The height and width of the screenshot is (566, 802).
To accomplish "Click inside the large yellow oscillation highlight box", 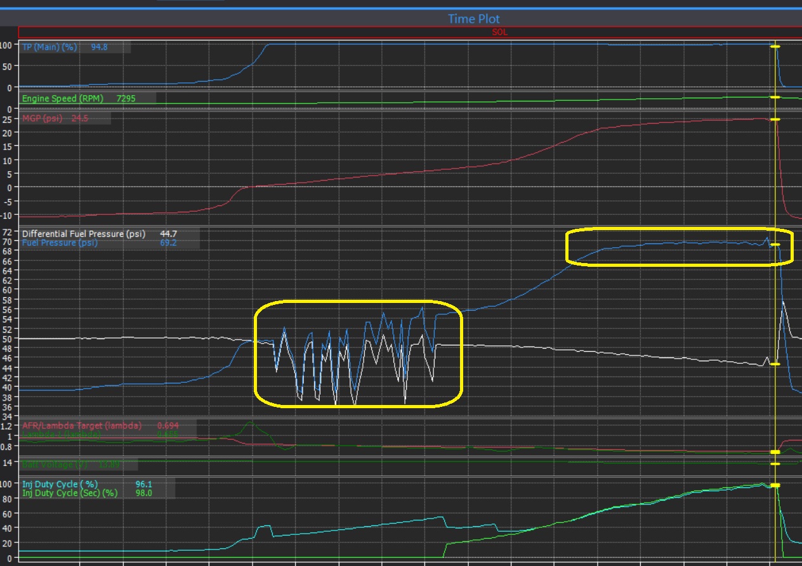I will [358, 353].
